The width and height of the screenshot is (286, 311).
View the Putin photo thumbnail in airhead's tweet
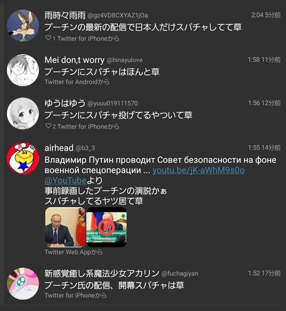click(66, 227)
